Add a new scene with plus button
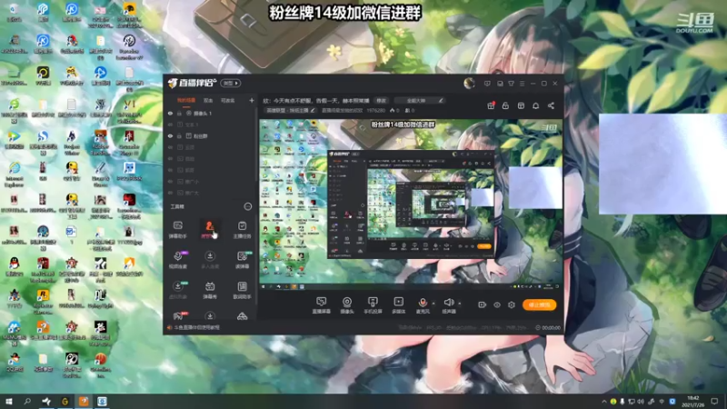 252,100
